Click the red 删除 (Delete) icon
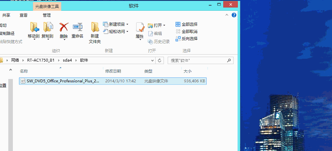The image size is (332, 151). coord(64,27)
